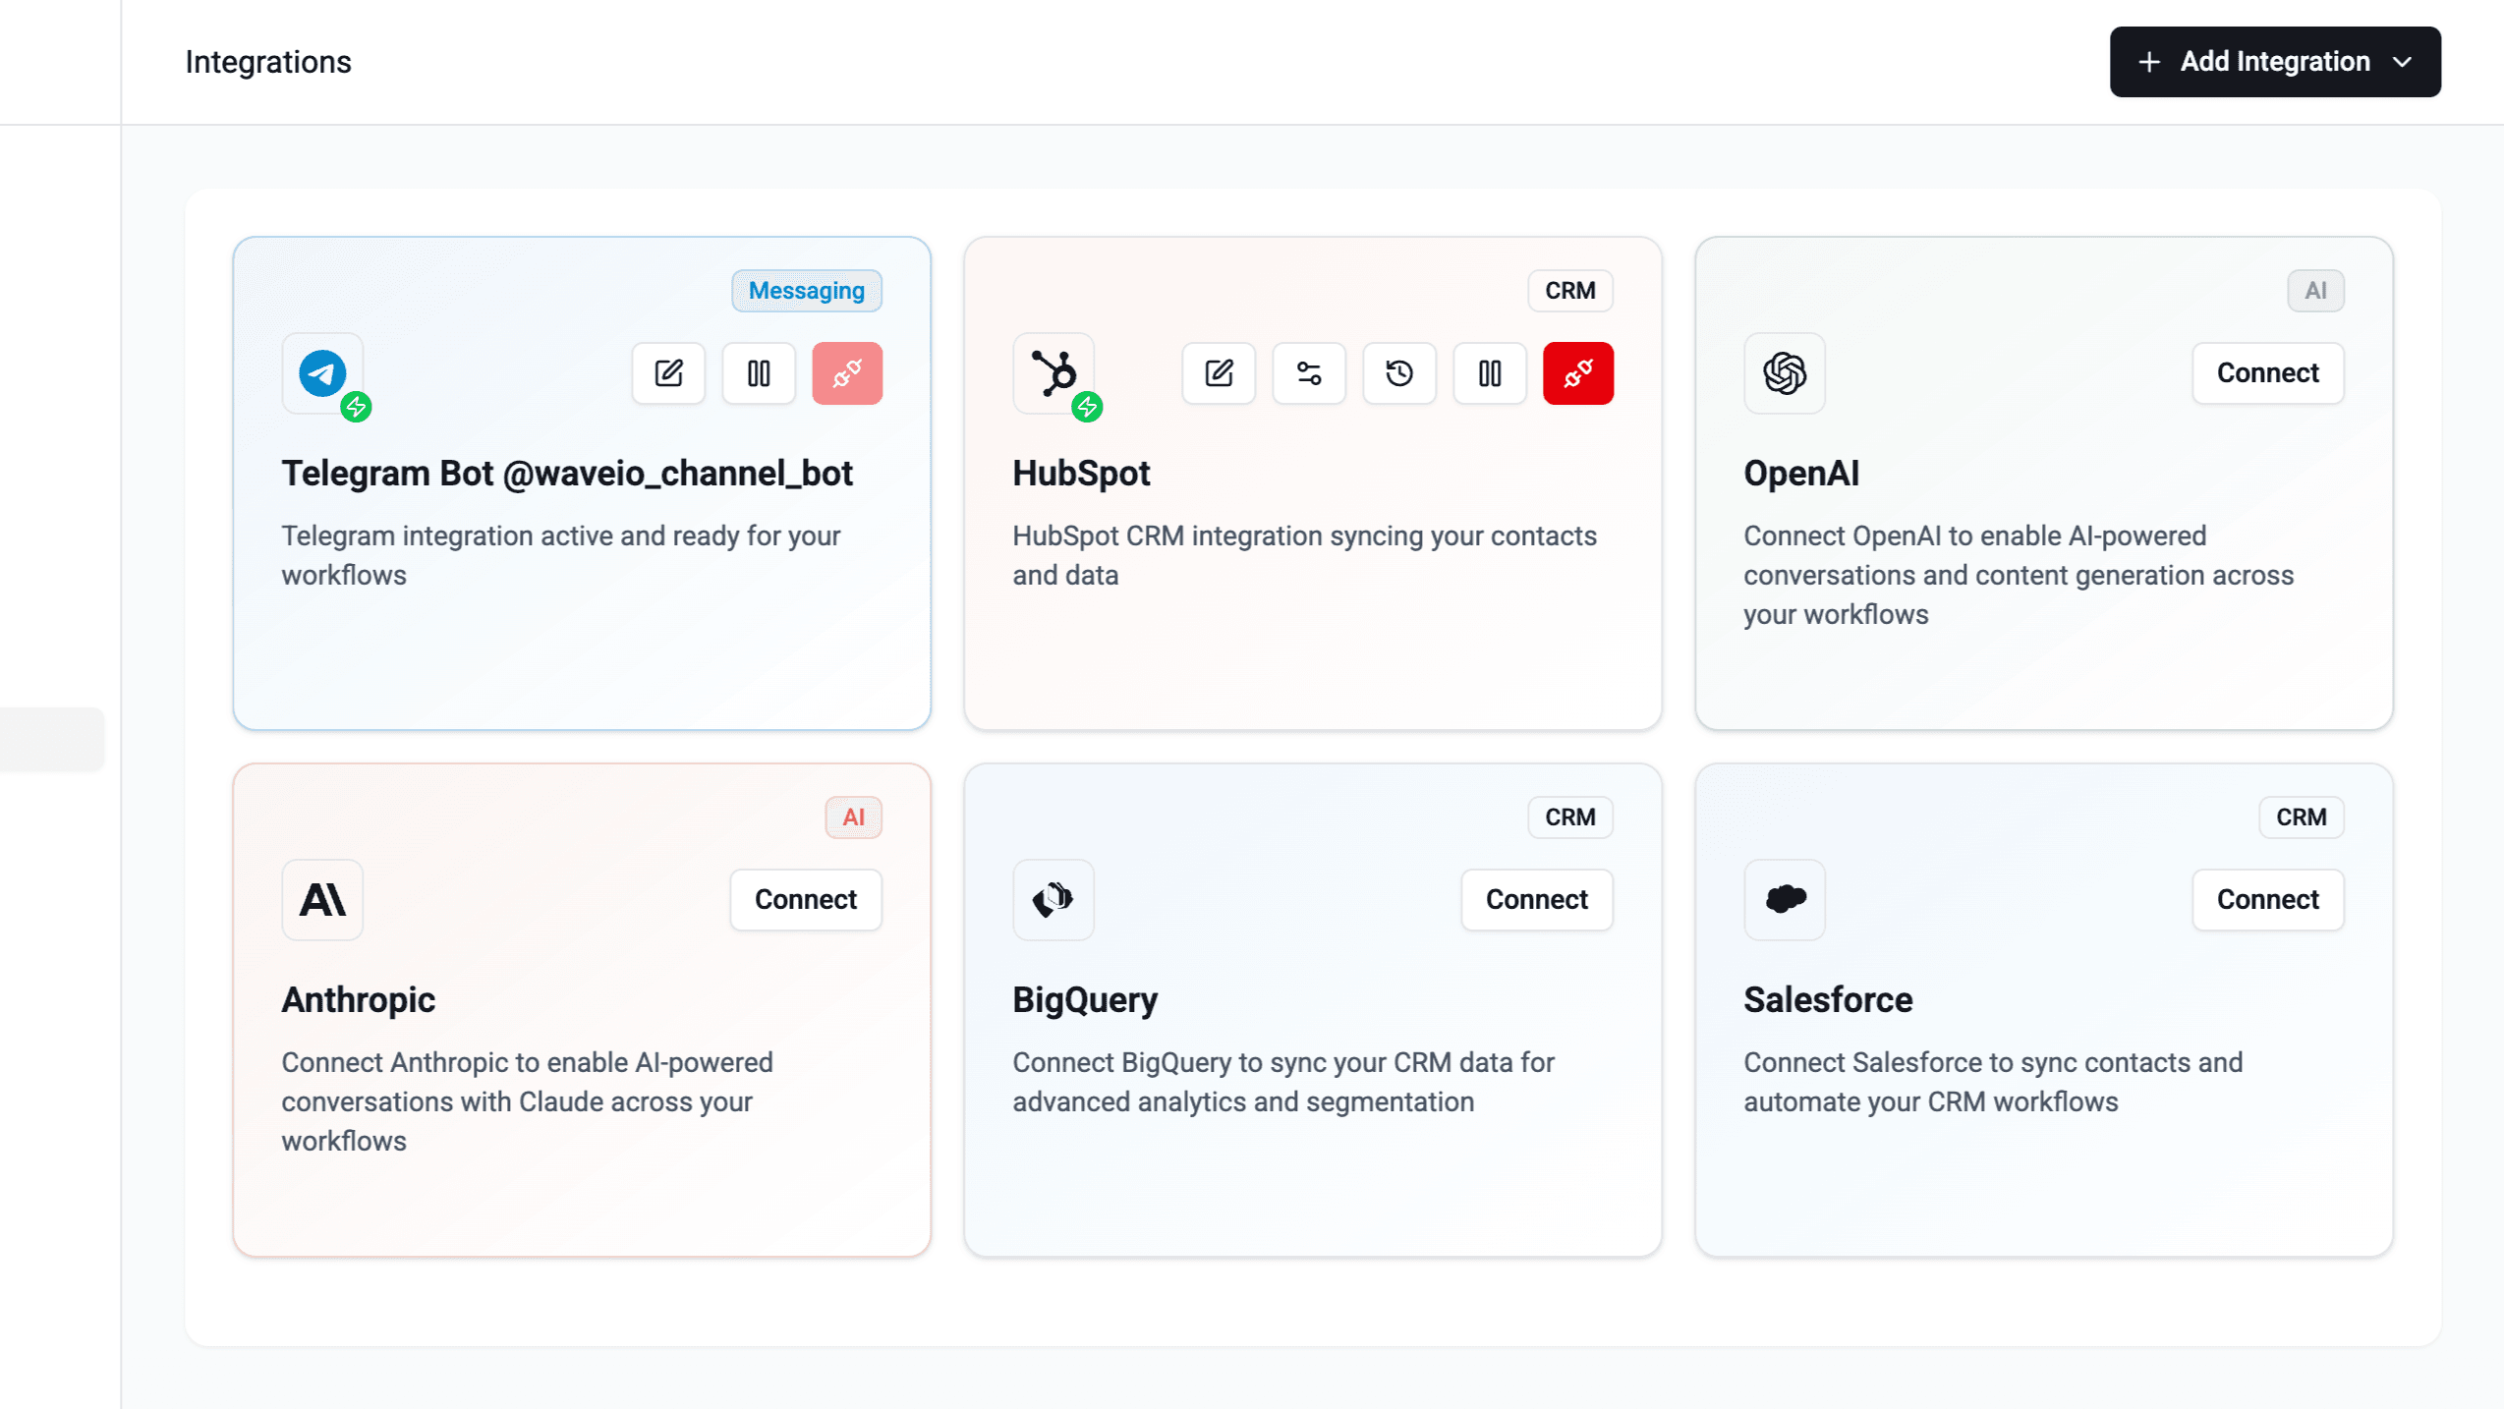Click the BigQuery logo thumbnail
Viewport: 2504px width, 1409px height.
coord(1053,899)
